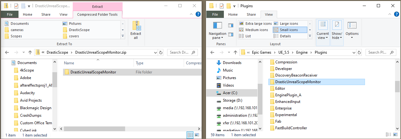This screenshot has height=139, width=401.
Task: Click UE_5.5 breadcrumb in address bar
Action: coord(283,52)
